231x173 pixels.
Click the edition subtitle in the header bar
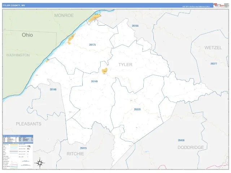point(196,6)
